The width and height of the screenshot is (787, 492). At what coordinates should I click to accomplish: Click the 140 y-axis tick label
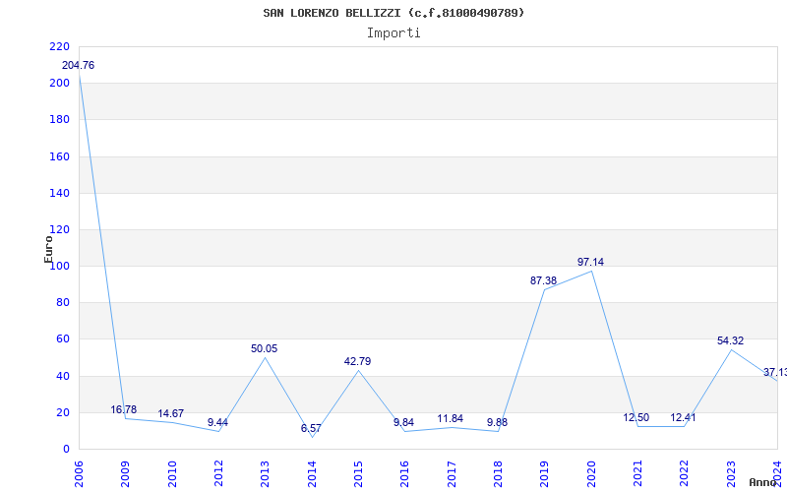coord(59,193)
